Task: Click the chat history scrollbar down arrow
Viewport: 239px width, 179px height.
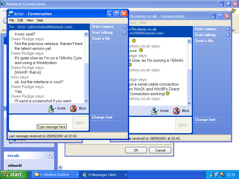Action: click(86, 101)
